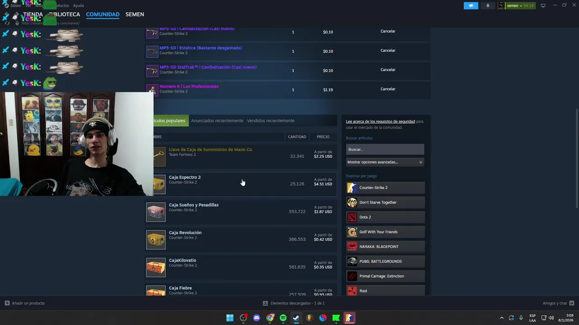Image resolution: width=579 pixels, height=325 pixels.
Task: Open the Windows Start menu
Action: 230,318
